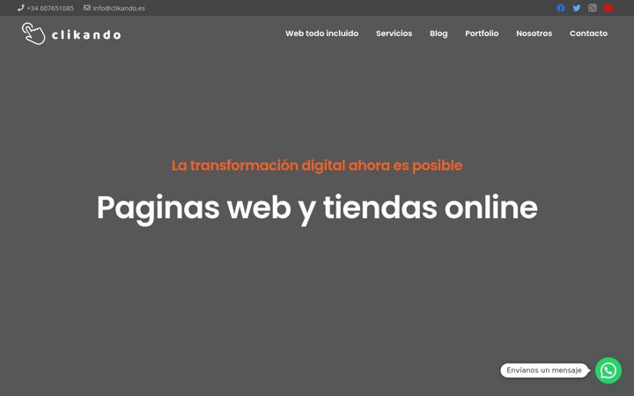Viewport: 634px width, 396px height.
Task: Open the YouTube icon
Action: coord(608,8)
